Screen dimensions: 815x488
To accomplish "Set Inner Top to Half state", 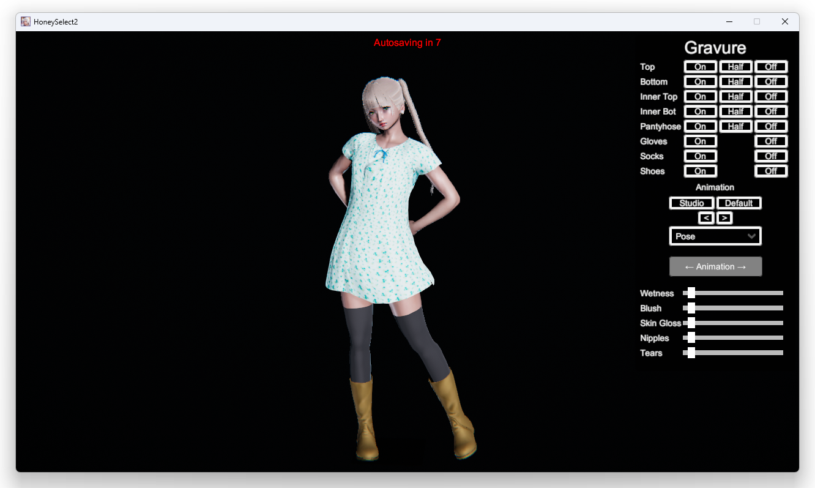I will point(735,97).
